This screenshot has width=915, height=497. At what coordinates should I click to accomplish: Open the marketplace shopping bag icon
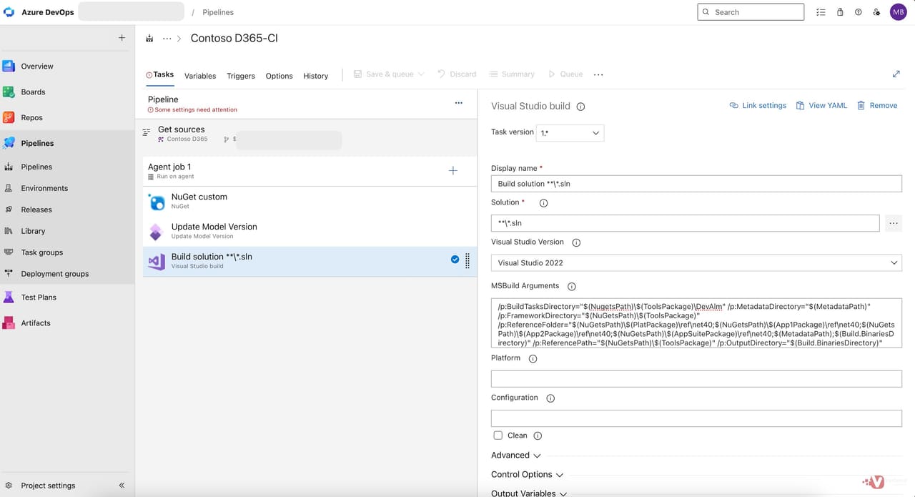[840, 12]
